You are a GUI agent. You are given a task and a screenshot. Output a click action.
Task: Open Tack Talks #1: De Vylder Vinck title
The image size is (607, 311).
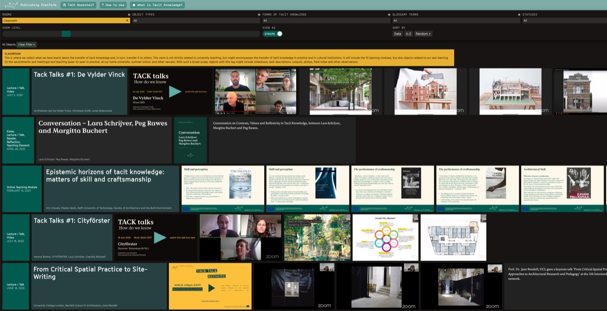coord(79,74)
